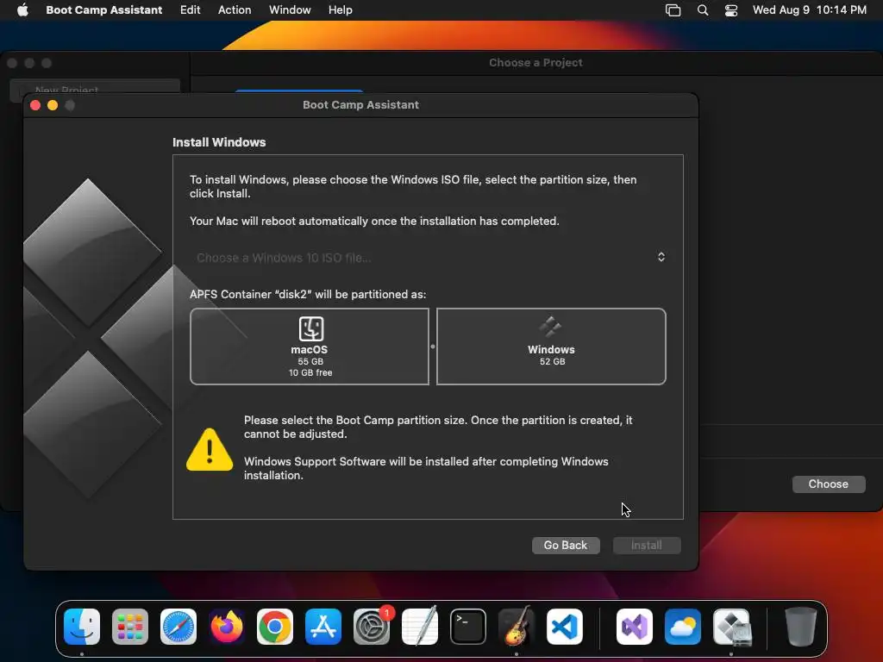Open the Edit menu

191,9
